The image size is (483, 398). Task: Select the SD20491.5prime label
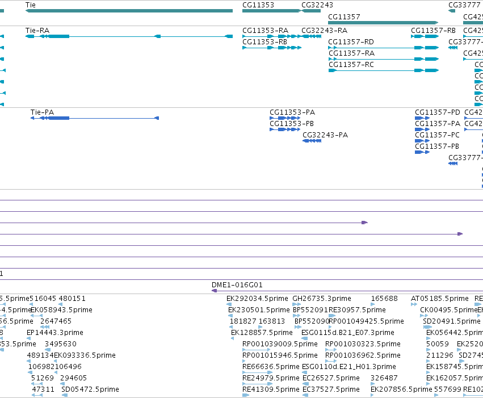452,321
